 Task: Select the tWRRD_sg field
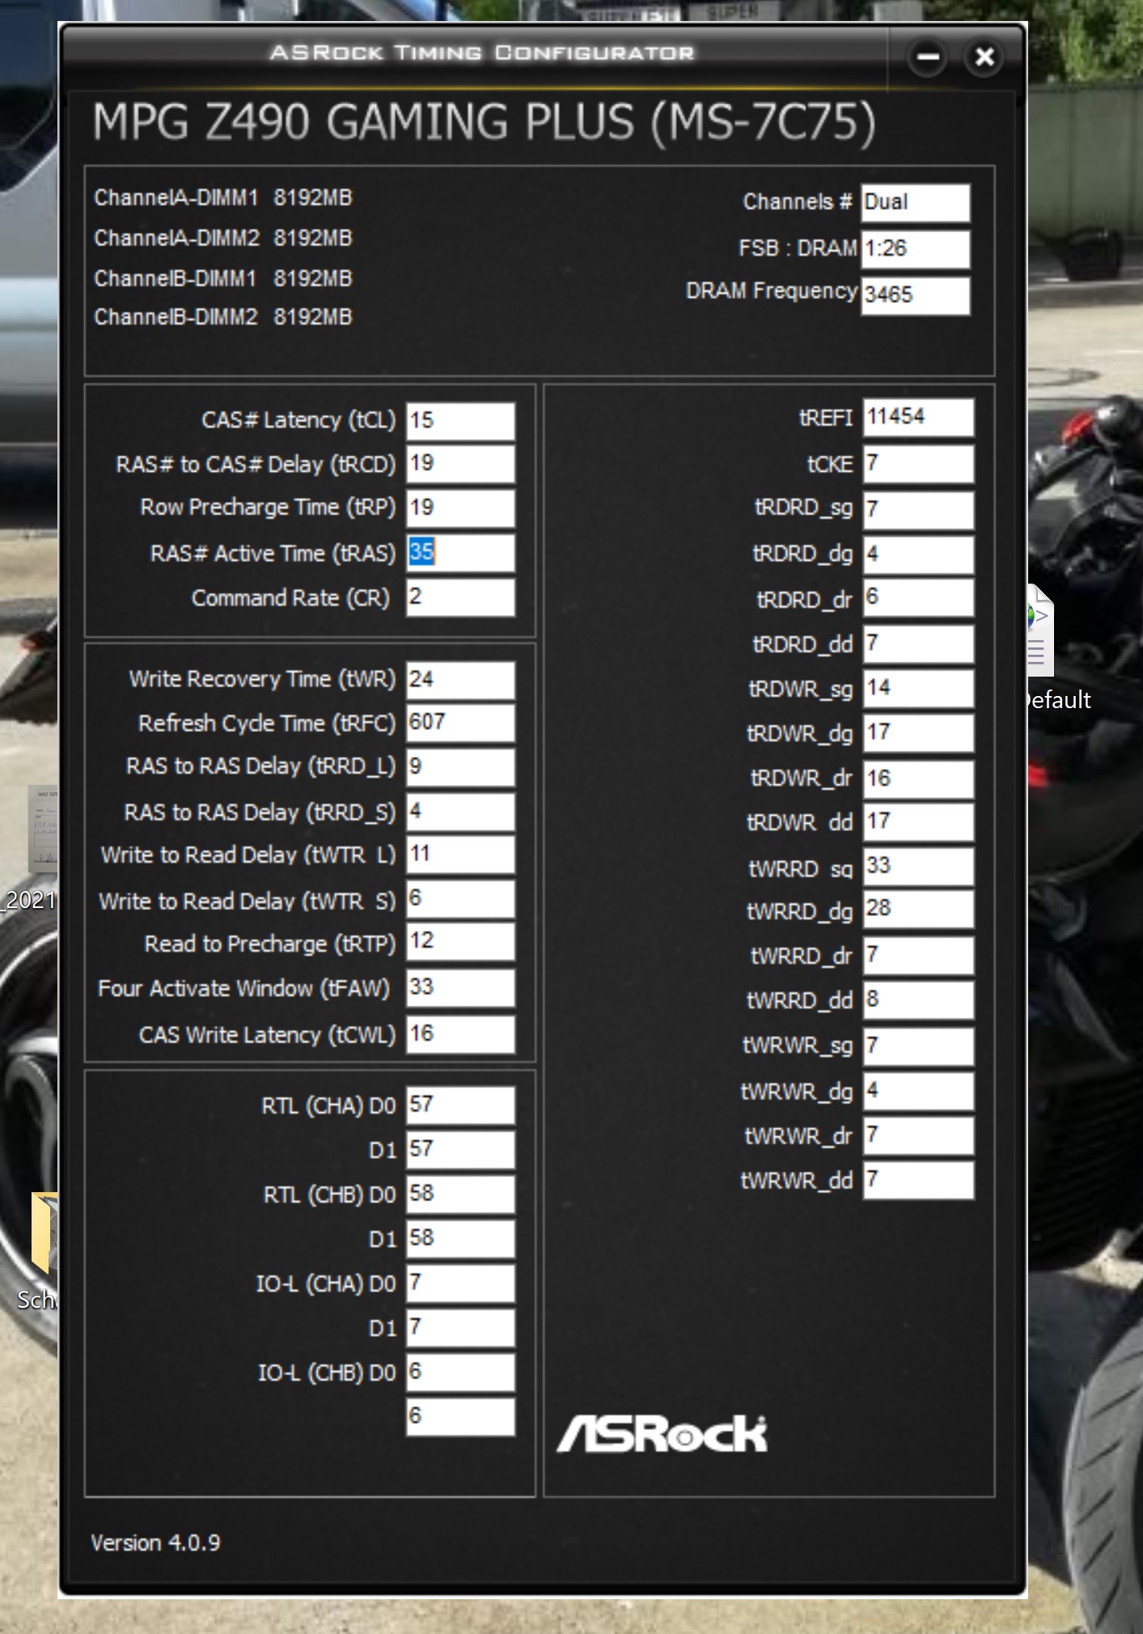coord(918,867)
